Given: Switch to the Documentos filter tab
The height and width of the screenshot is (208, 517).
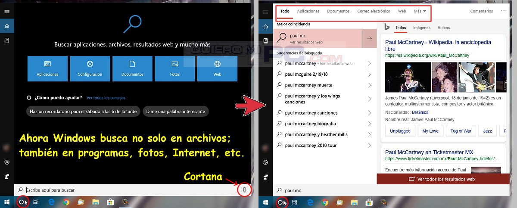Looking at the screenshot, I should (x=338, y=11).
